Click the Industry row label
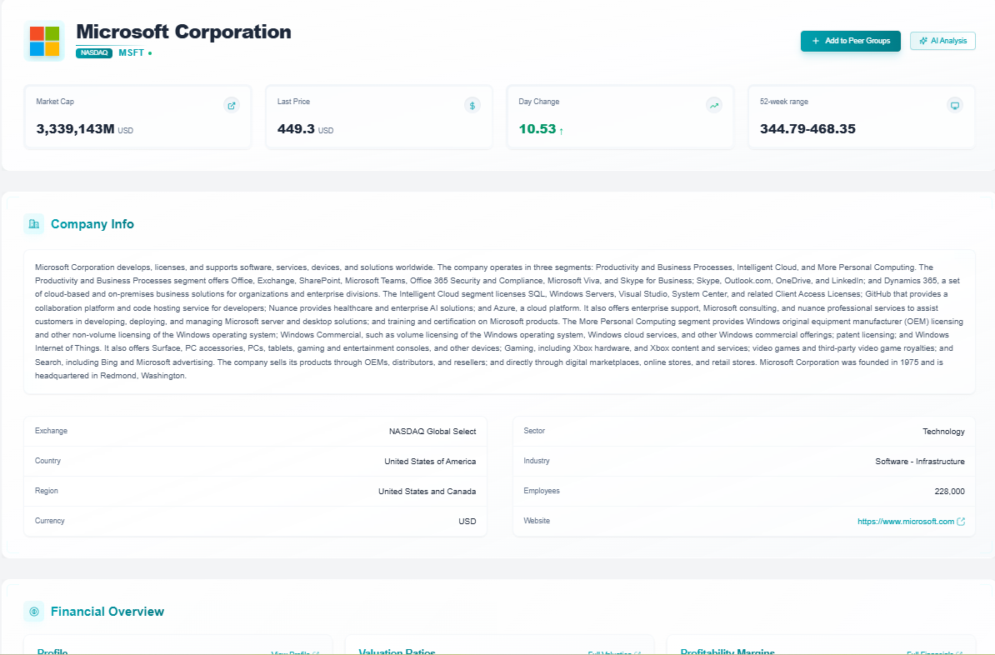Image resolution: width=995 pixels, height=655 pixels. 536,461
